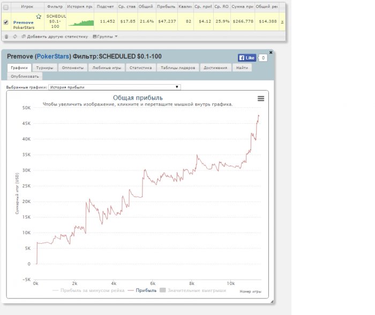Open the chart hamburger menu

[x=261, y=99]
